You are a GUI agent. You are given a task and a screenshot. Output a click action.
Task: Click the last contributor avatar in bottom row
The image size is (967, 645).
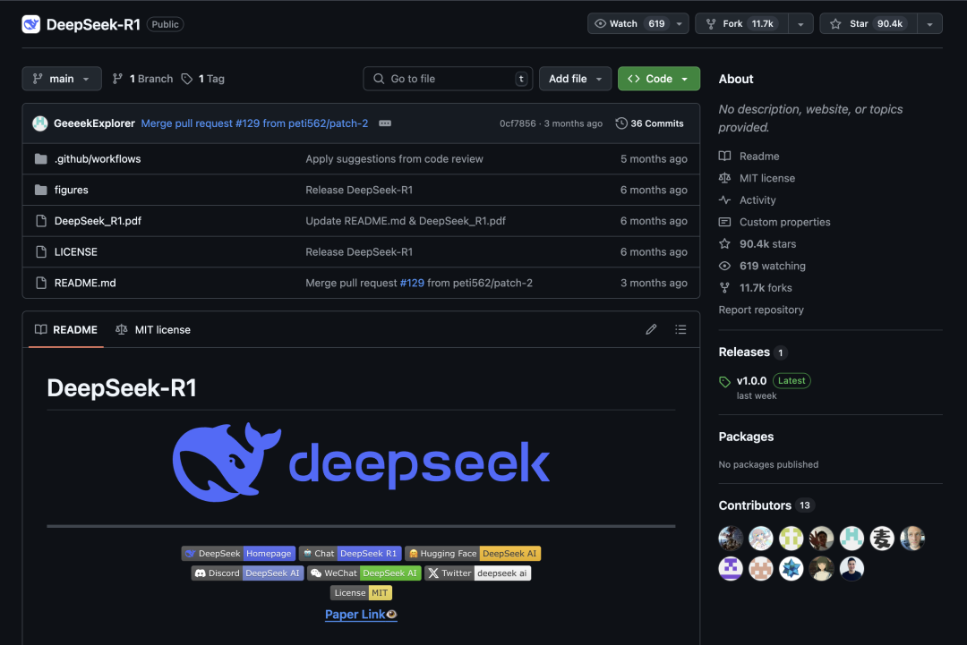[851, 568]
